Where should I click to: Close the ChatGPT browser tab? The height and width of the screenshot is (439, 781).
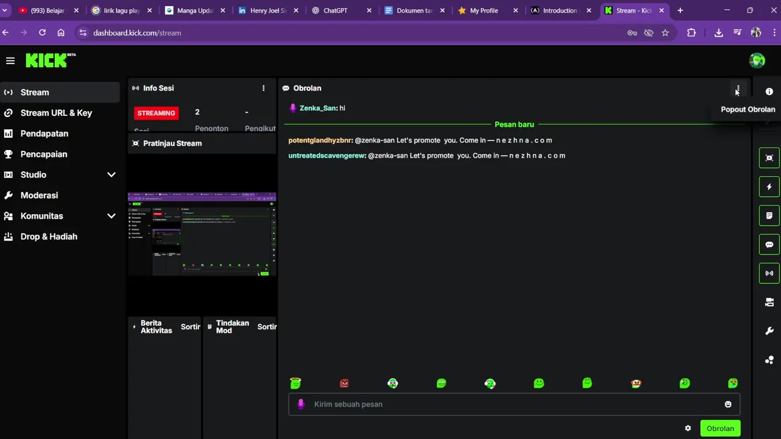(369, 10)
